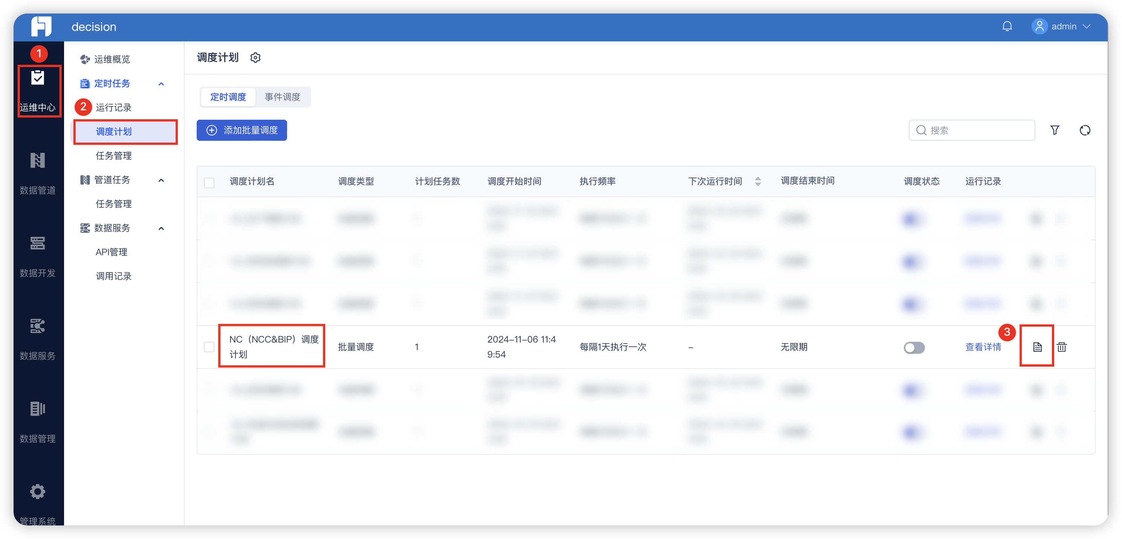1122x539 pixels.
Task: Click the refresh icon beside filter
Action: [x=1085, y=130]
